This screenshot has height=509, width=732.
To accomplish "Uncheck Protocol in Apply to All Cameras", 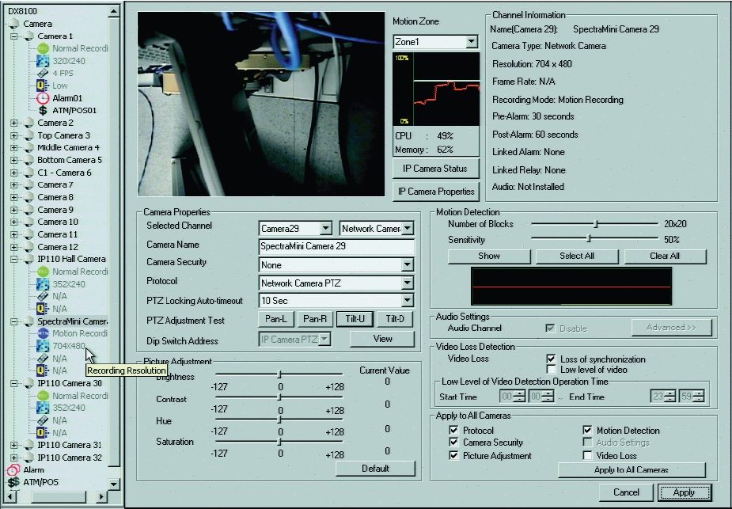I will pos(453,430).
